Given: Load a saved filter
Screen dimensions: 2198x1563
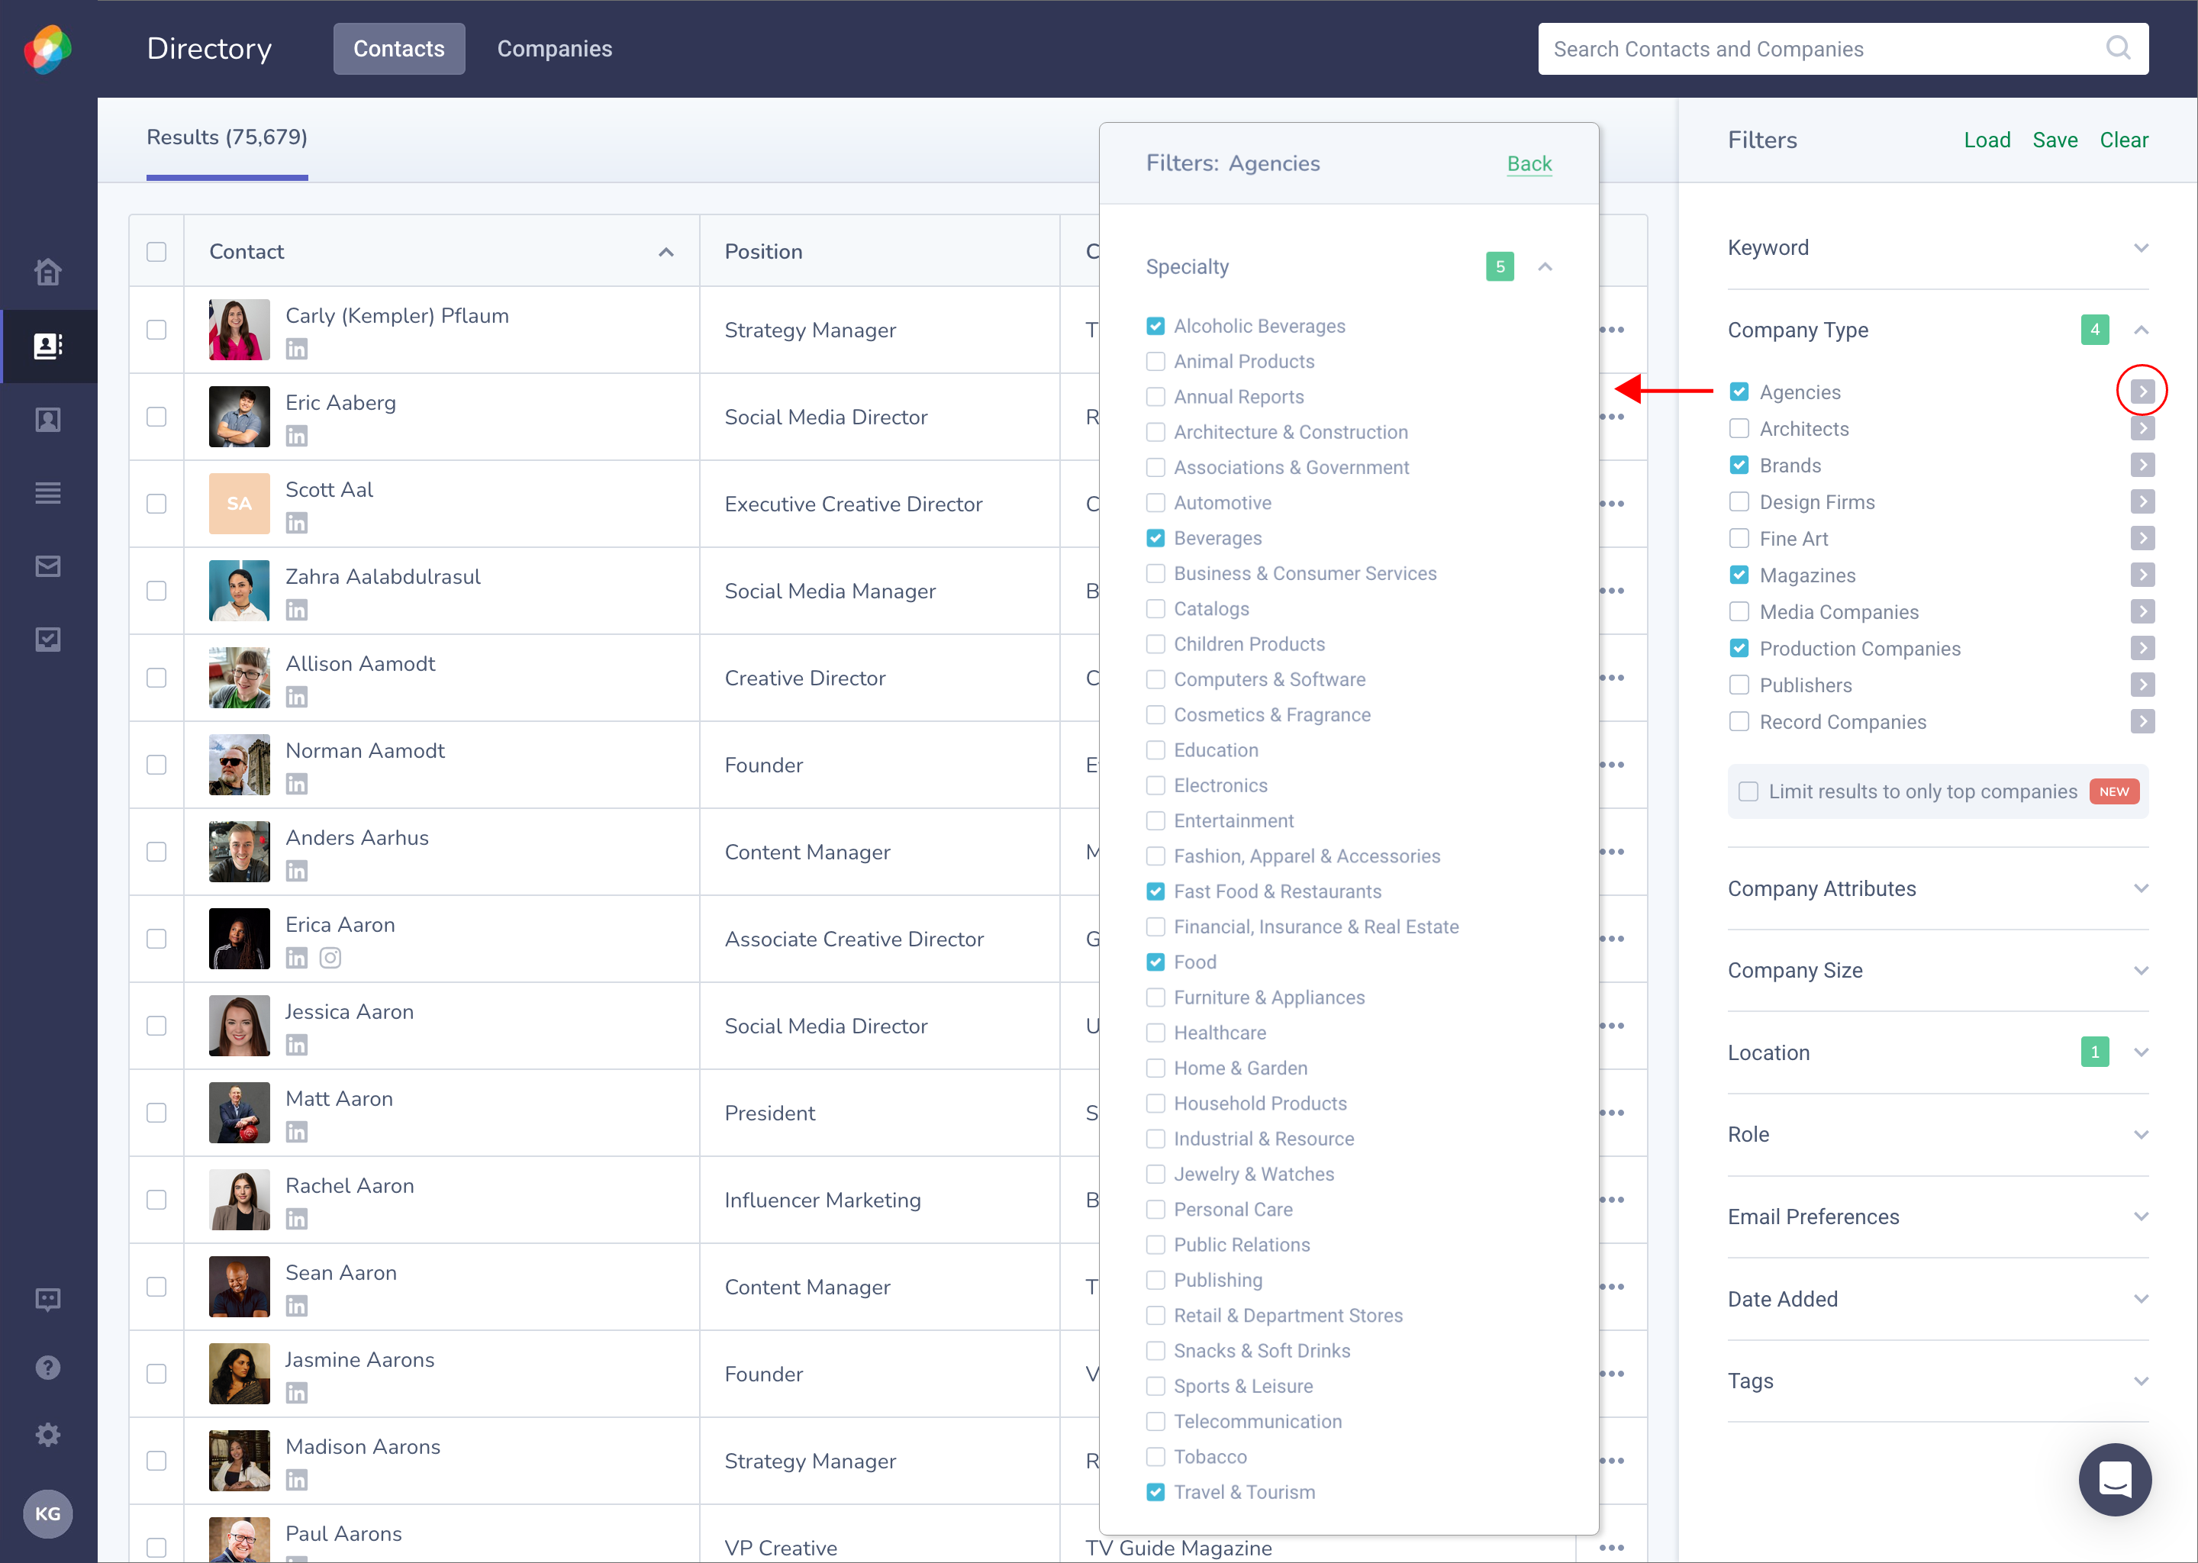Looking at the screenshot, I should tap(1987, 140).
